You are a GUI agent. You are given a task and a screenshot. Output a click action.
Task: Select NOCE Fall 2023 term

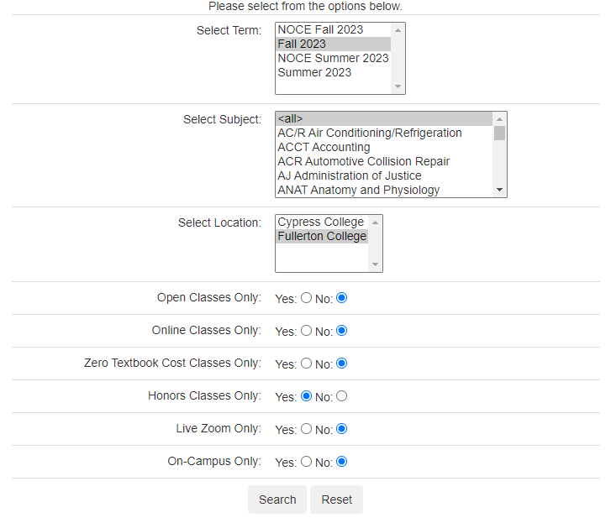click(x=333, y=29)
